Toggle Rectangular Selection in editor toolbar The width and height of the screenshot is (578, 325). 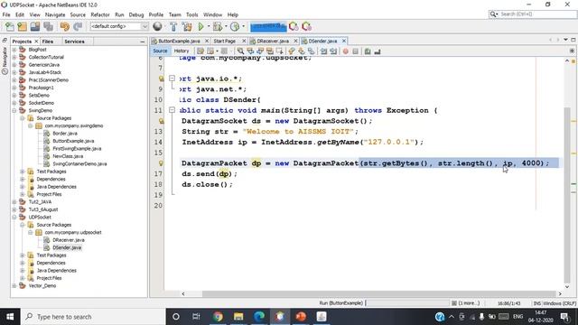point(279,51)
